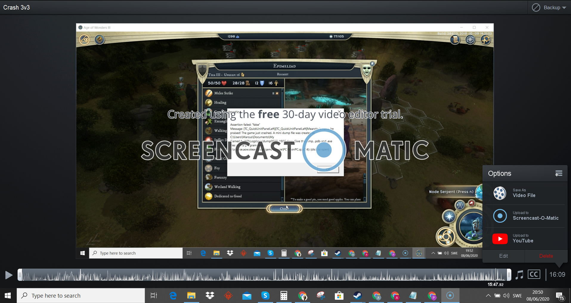Viewport: 571px width, 303px height.
Task: Toggle CC closed captions
Action: click(x=534, y=274)
